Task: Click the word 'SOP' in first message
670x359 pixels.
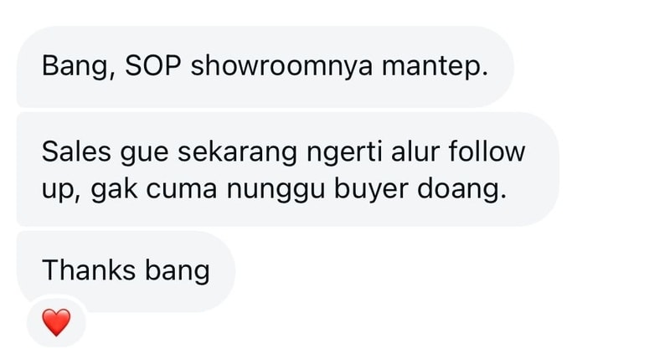Action: (153, 66)
